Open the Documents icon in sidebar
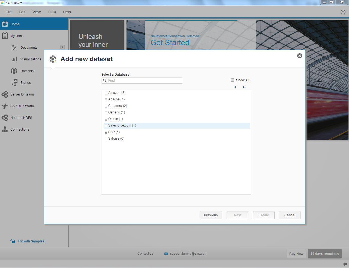Screen dimensions: 349x268 pos(14,48)
